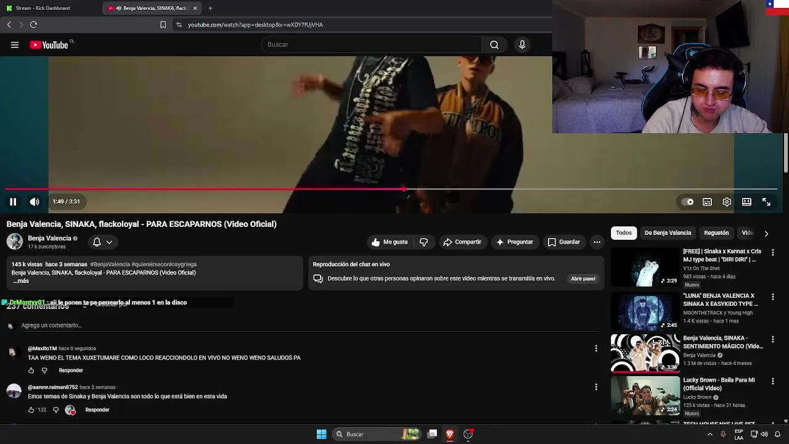Open a new browser tab

(x=210, y=8)
